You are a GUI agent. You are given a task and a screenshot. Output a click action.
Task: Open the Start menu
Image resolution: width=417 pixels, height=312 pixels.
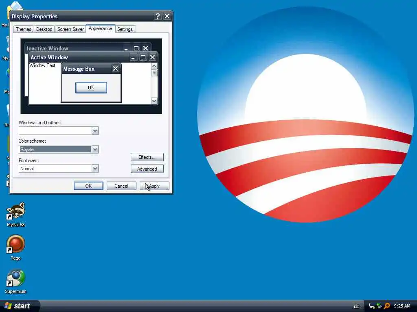[x=20, y=306]
